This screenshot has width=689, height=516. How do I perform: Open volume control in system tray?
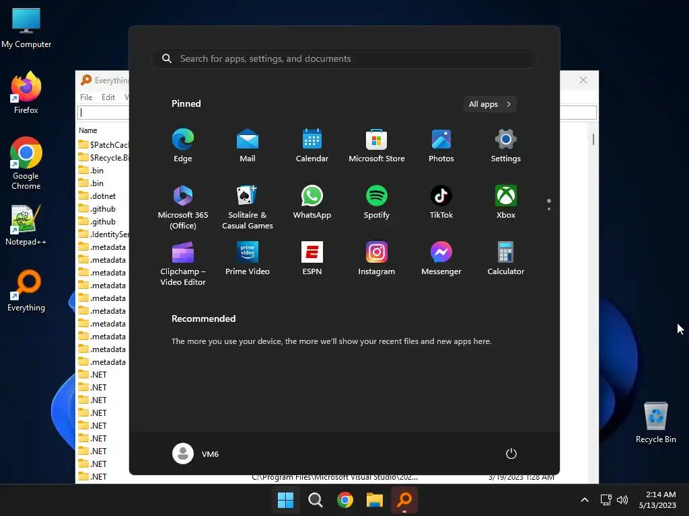[622, 500]
